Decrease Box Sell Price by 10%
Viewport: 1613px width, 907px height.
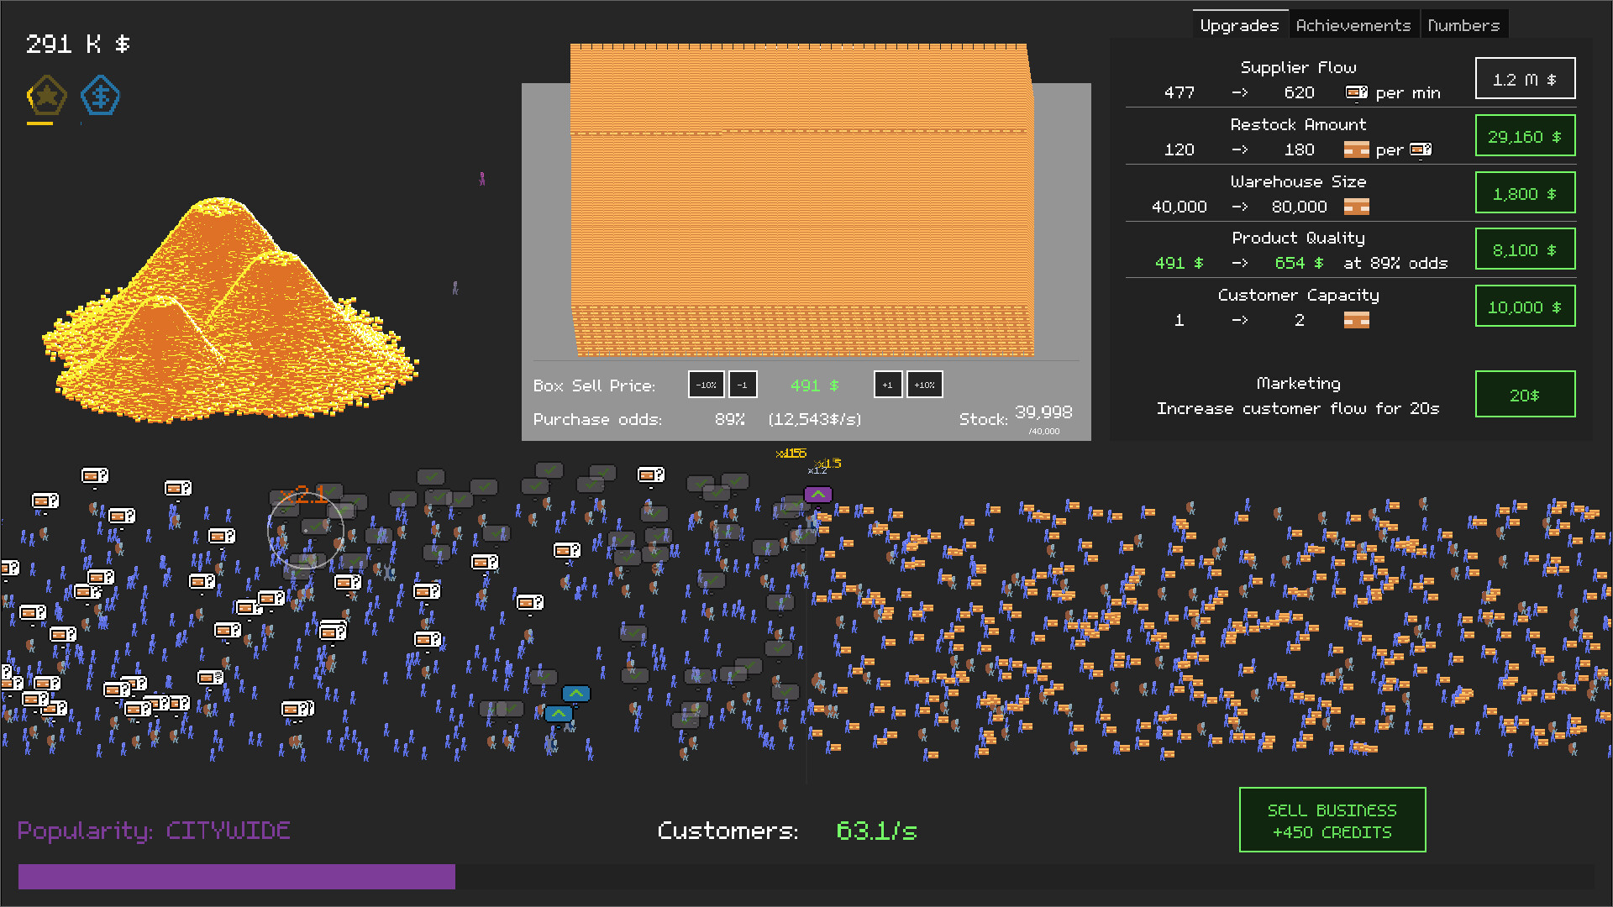pos(706,385)
